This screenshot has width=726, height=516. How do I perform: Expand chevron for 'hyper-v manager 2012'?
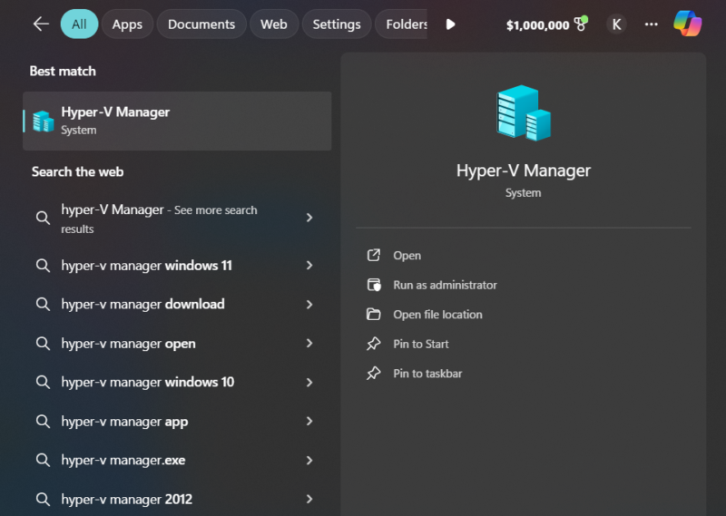(x=309, y=499)
